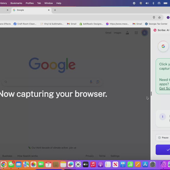Screen dimensions: 170x170
Task: Open Terms footer link
Action: (x=102, y=156)
